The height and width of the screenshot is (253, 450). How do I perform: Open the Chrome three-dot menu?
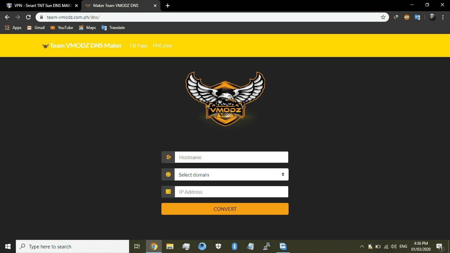tap(442, 17)
